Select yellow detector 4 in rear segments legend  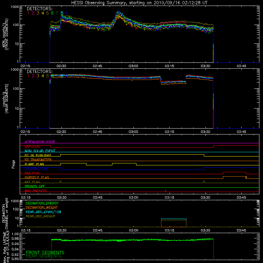pyautogui.click(x=43, y=76)
